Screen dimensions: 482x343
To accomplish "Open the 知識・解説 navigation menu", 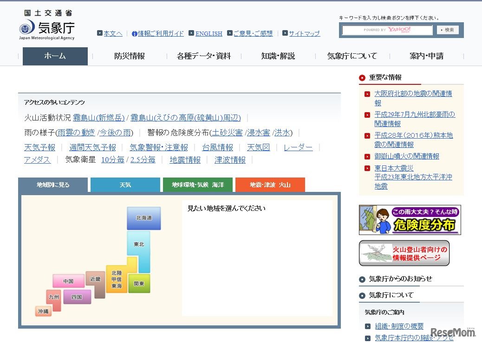I will 277,56.
